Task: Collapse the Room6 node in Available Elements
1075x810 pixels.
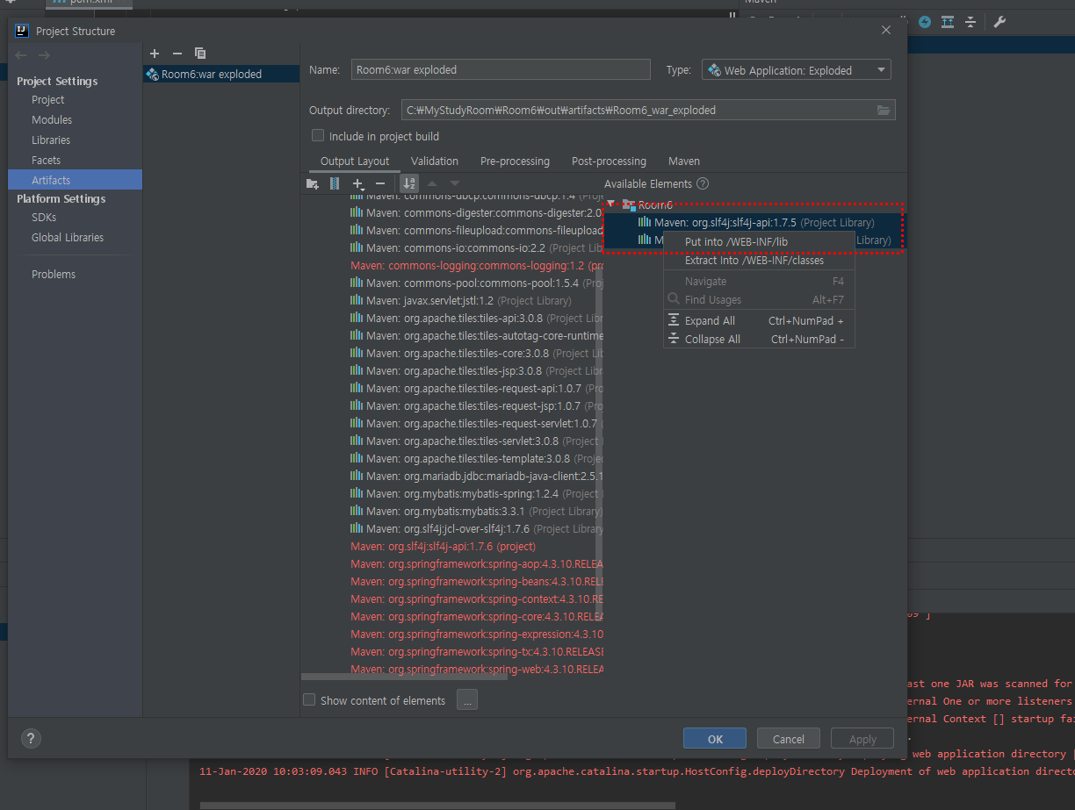Action: pos(611,204)
